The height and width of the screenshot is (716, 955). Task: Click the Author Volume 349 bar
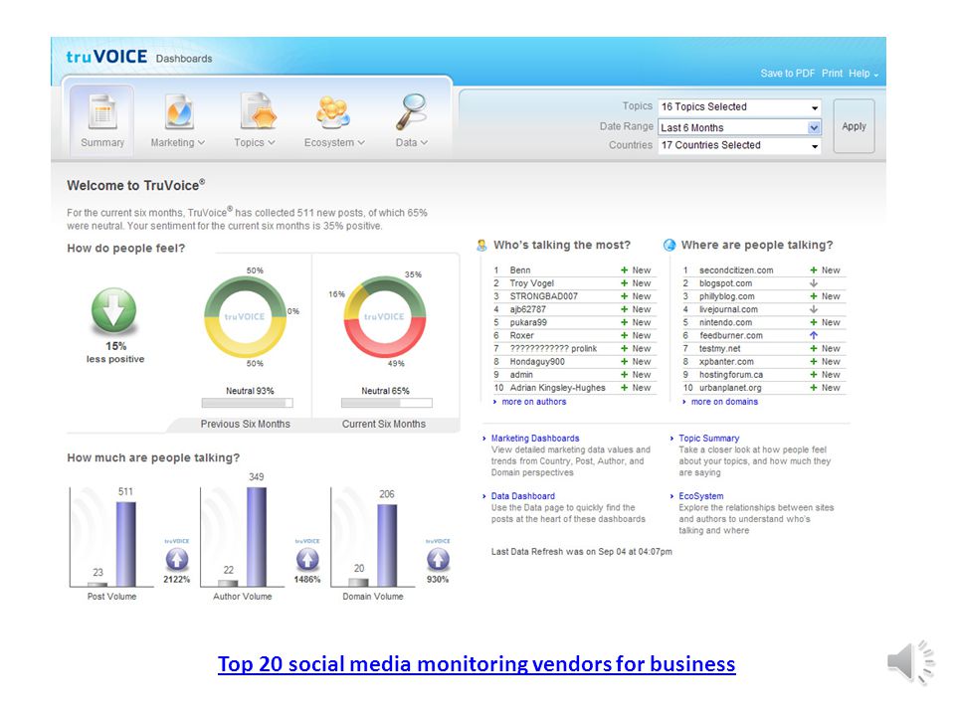coord(257,537)
